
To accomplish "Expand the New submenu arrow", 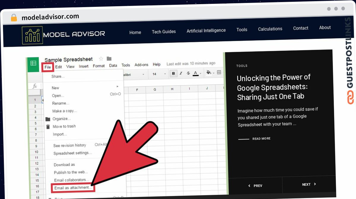I will [117, 86].
